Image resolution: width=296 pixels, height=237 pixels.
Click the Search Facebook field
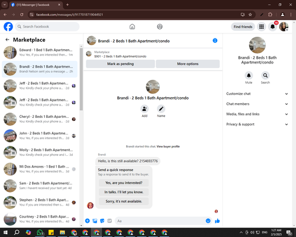pyautogui.click(x=47, y=27)
